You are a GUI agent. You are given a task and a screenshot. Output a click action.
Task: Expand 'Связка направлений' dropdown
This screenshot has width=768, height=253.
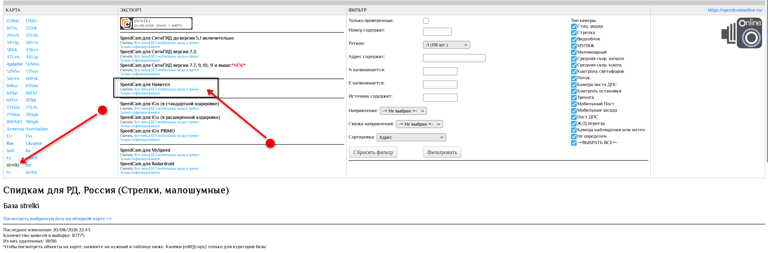(419, 124)
